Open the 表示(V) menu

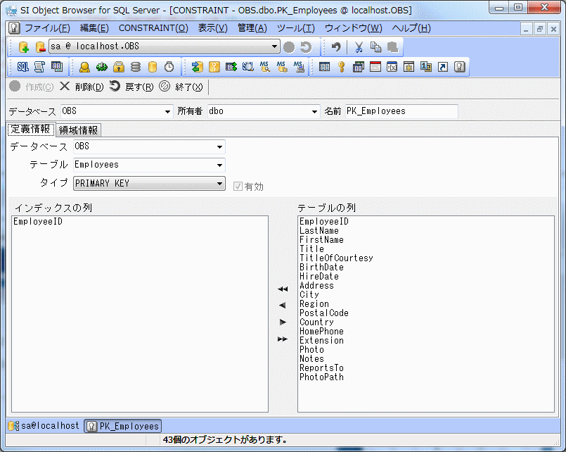tap(212, 28)
